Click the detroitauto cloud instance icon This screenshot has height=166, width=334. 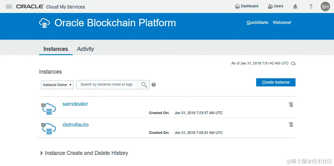click(49, 128)
